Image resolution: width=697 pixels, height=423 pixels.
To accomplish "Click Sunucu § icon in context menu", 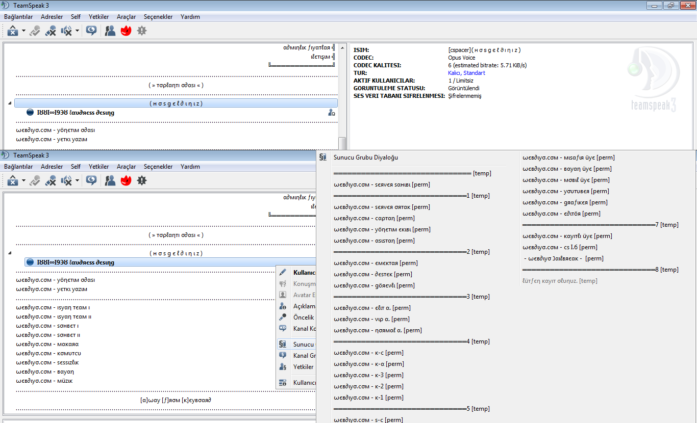I will (x=283, y=345).
